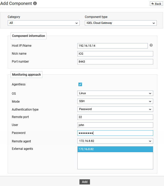This screenshot has width=164, height=186.
Task: Click the info icon beside Add Component
Action: pos(35,3)
